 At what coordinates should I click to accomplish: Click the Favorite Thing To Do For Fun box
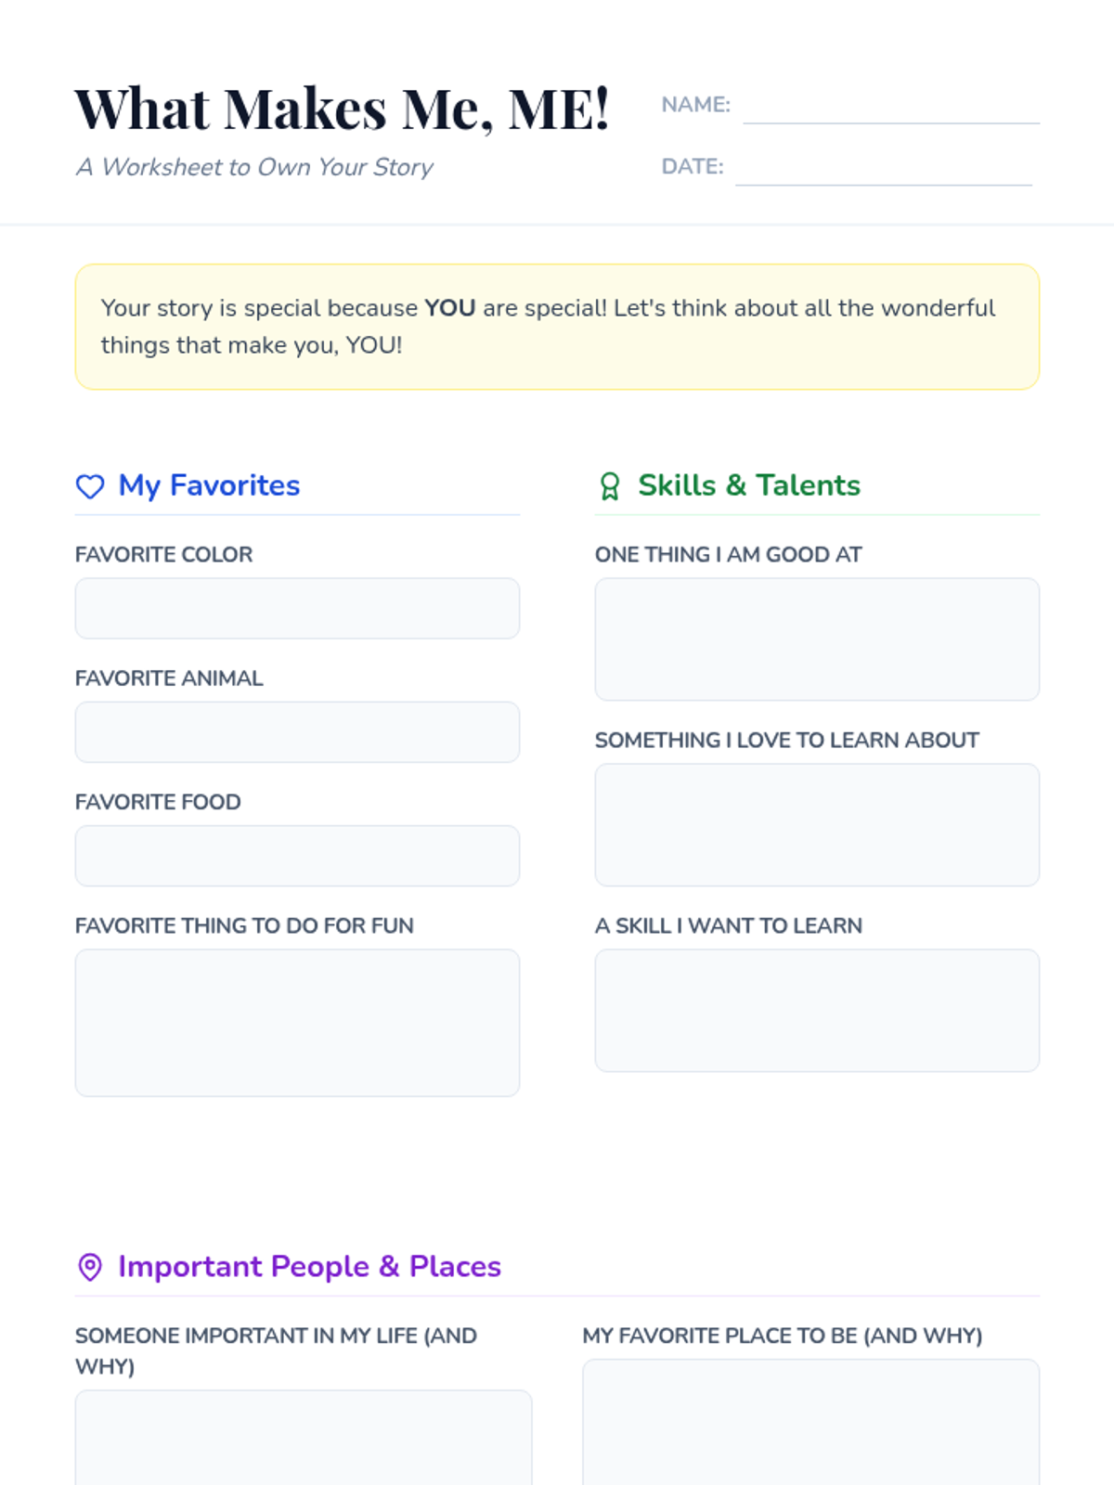tap(297, 1022)
